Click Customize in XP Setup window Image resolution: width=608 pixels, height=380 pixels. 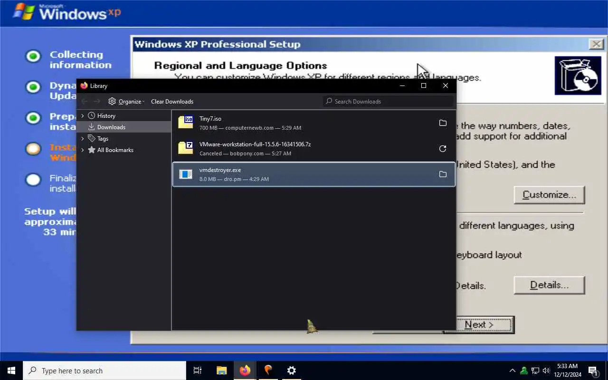pos(549,195)
